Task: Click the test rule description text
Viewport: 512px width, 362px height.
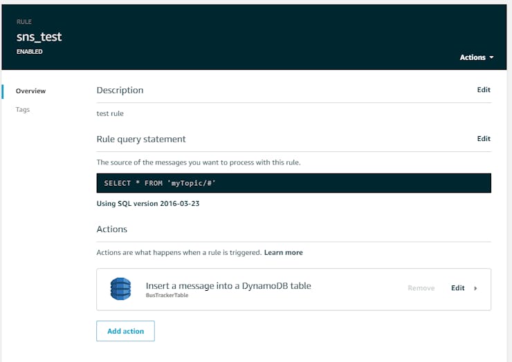Action: (110, 113)
